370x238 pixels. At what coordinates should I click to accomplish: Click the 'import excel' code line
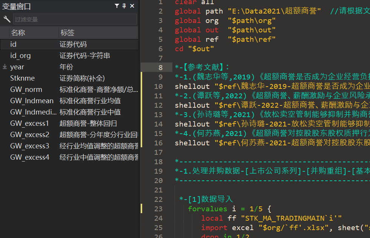click(286, 227)
